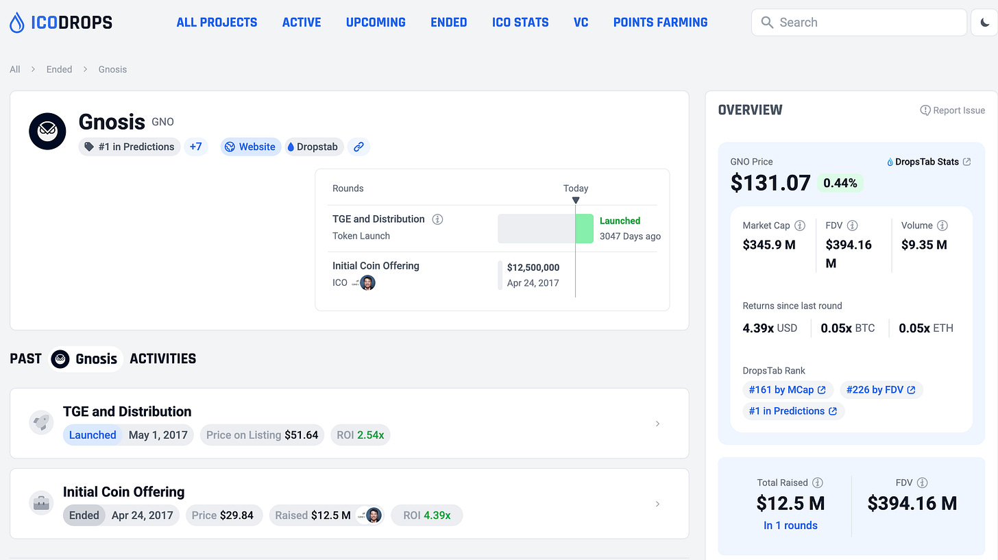This screenshot has height=560, width=998.
Task: Visit the Gnosis Website link
Action: coord(250,147)
